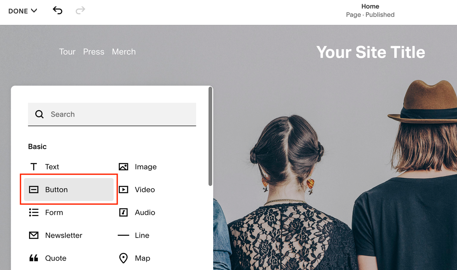Screen dimensions: 457x270
Task: Open the Merch navigation link
Action: click(124, 52)
